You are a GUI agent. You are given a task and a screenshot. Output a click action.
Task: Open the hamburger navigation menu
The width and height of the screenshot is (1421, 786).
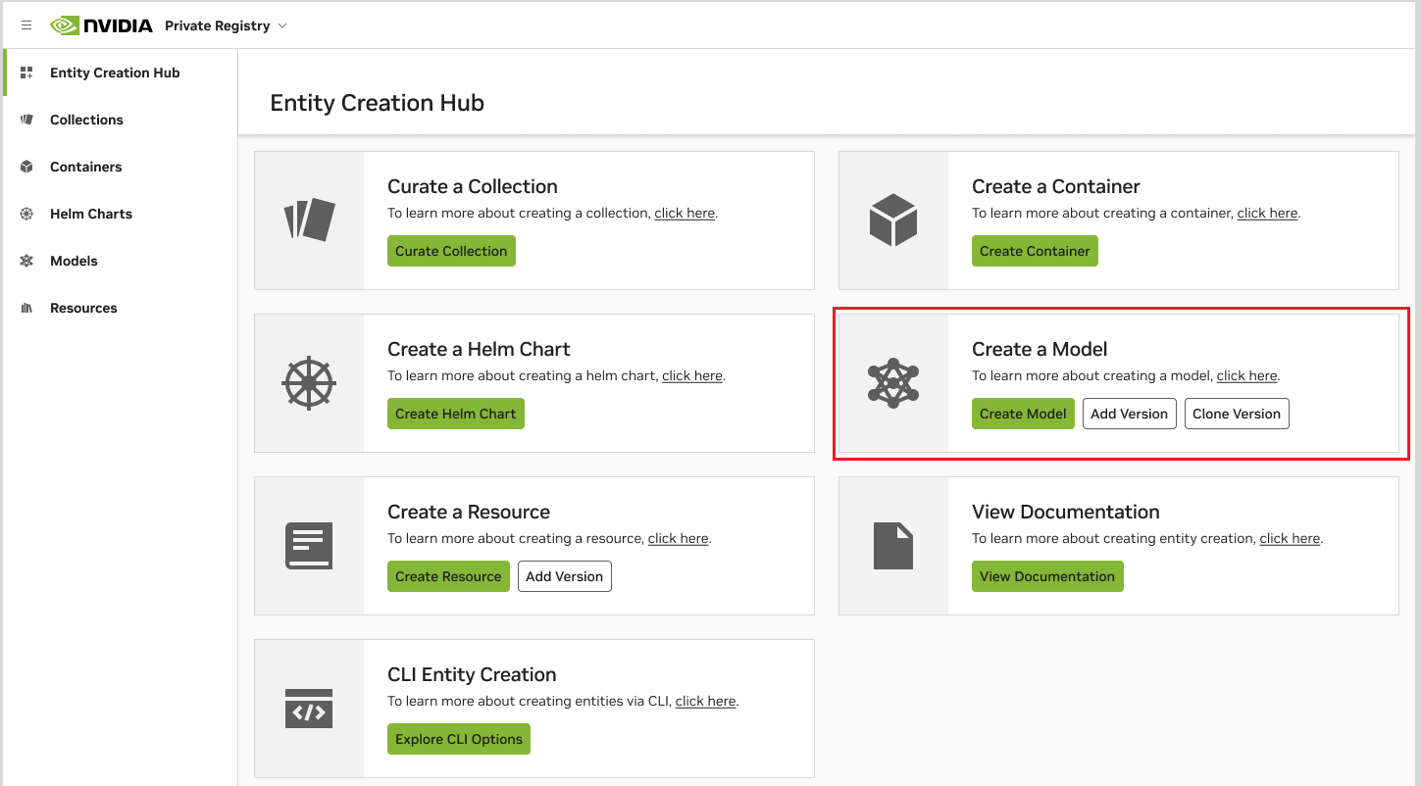[25, 25]
